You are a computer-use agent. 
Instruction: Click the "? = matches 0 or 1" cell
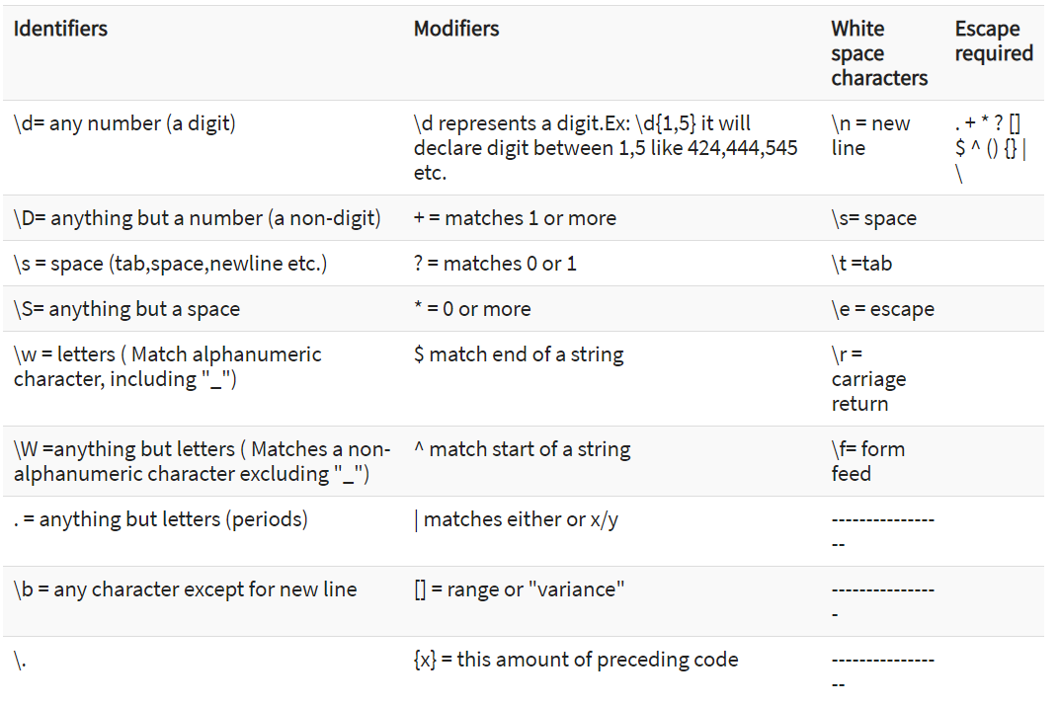point(495,264)
